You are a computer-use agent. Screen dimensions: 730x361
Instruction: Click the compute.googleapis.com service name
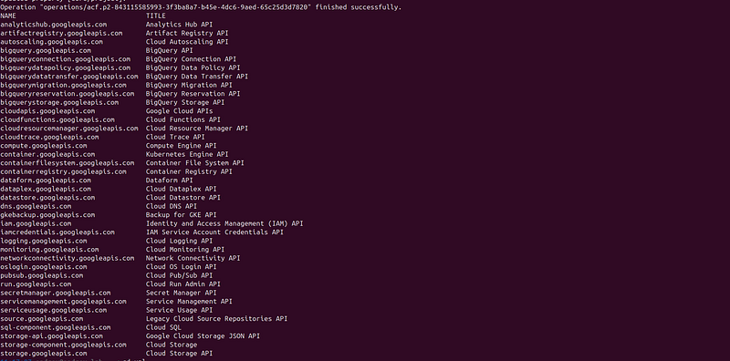point(43,146)
